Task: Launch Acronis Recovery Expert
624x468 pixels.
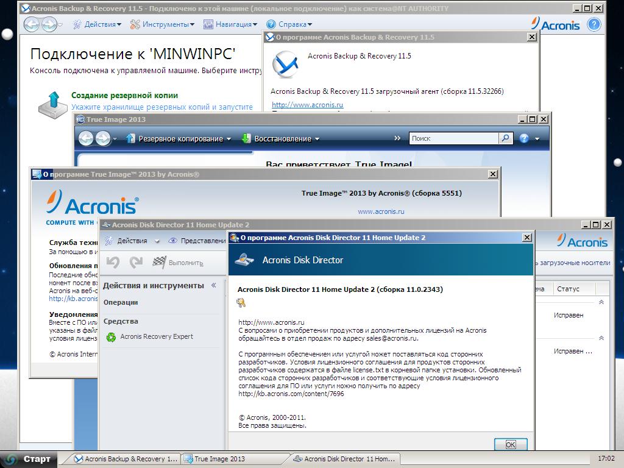Action: click(x=156, y=336)
